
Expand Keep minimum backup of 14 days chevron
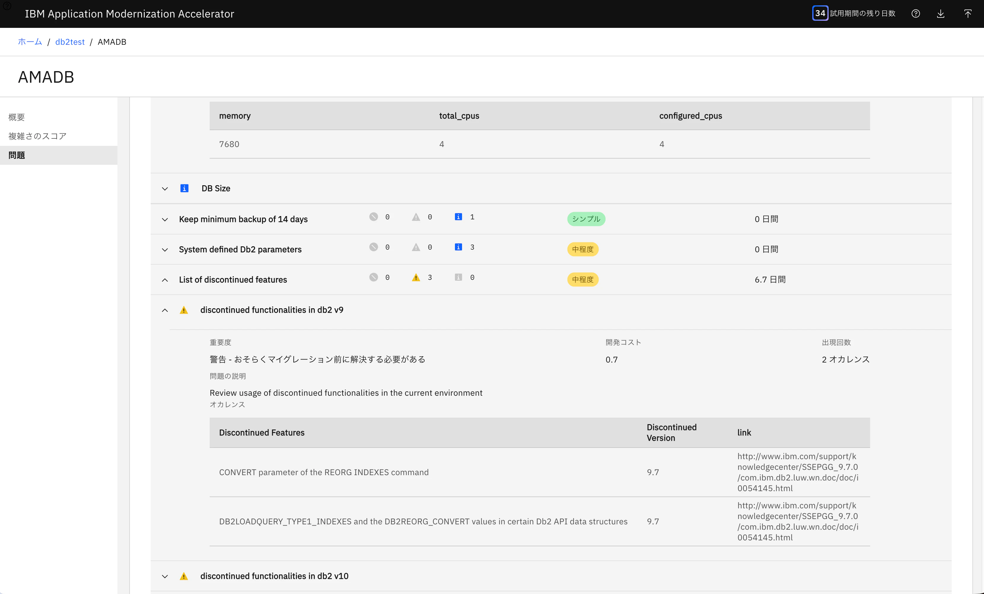pos(165,219)
